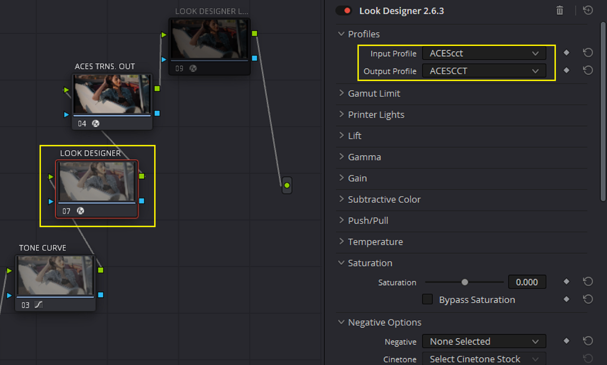Select the node 09 thumbnail
Image resolution: width=607 pixels, height=365 pixels.
click(x=210, y=40)
